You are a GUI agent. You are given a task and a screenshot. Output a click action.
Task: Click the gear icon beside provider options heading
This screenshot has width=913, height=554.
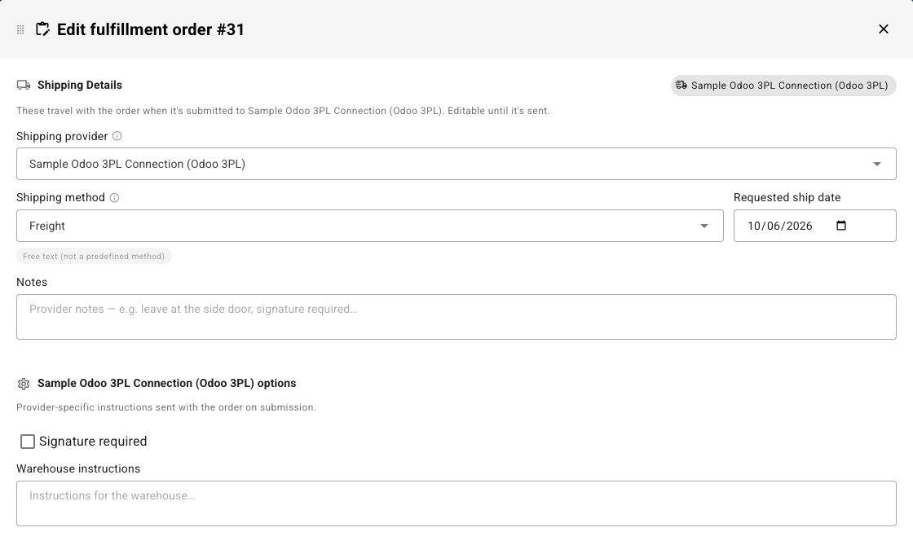pos(24,384)
